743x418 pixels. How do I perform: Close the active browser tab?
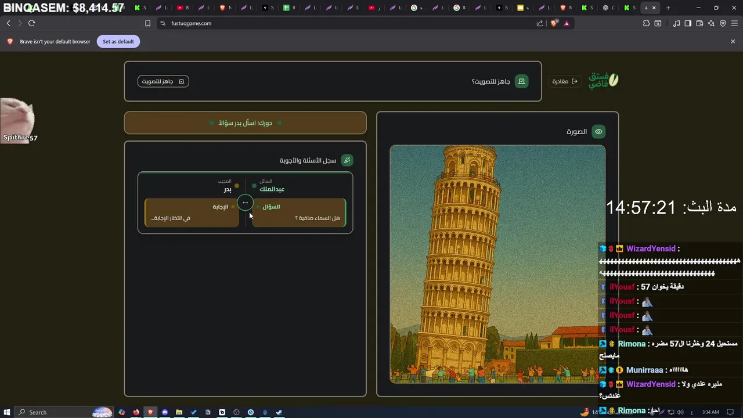(654, 8)
